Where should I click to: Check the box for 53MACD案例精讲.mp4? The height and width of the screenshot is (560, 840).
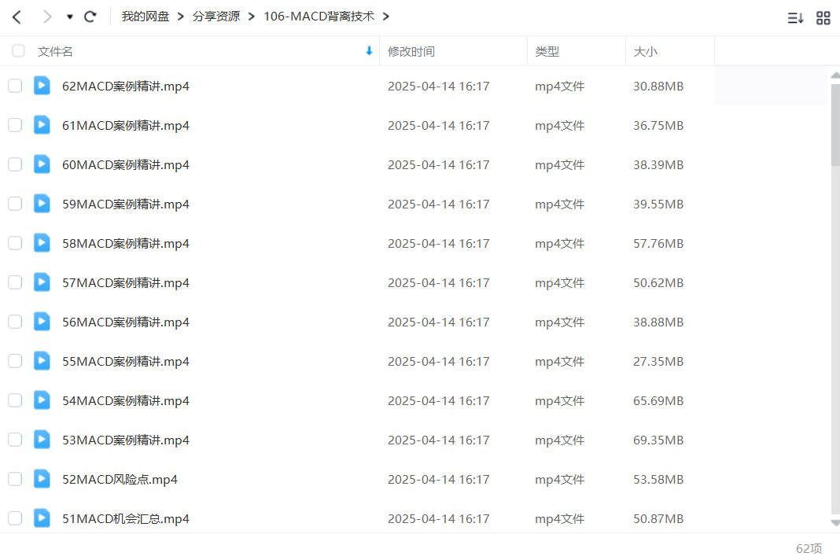(x=15, y=440)
